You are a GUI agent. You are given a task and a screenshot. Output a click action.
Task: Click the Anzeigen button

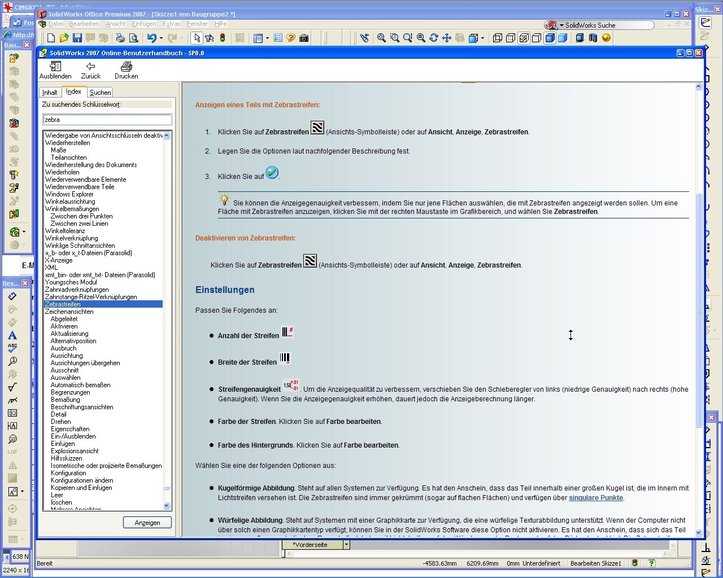147,523
